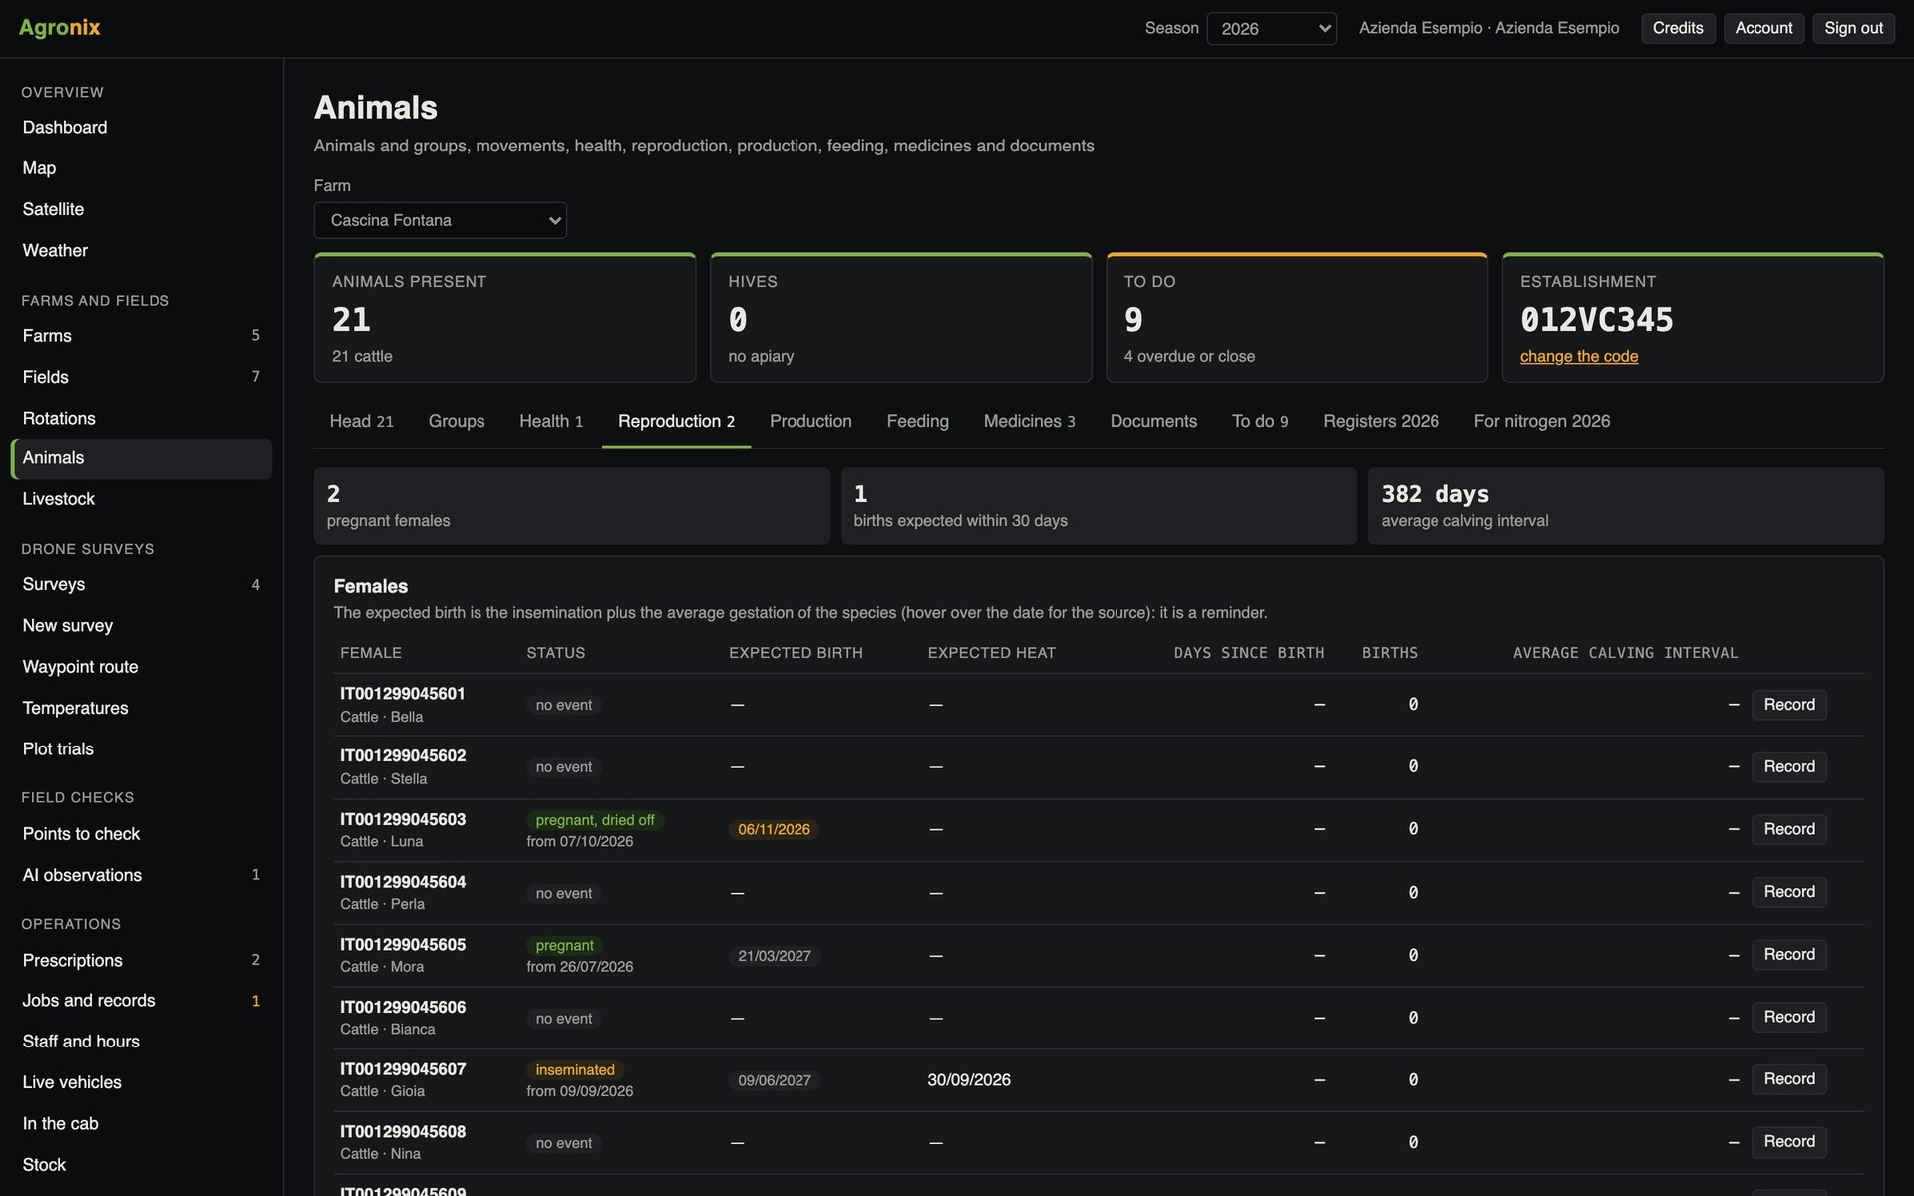This screenshot has width=1914, height=1196.
Task: Click the Sign out button
Action: [1853, 28]
